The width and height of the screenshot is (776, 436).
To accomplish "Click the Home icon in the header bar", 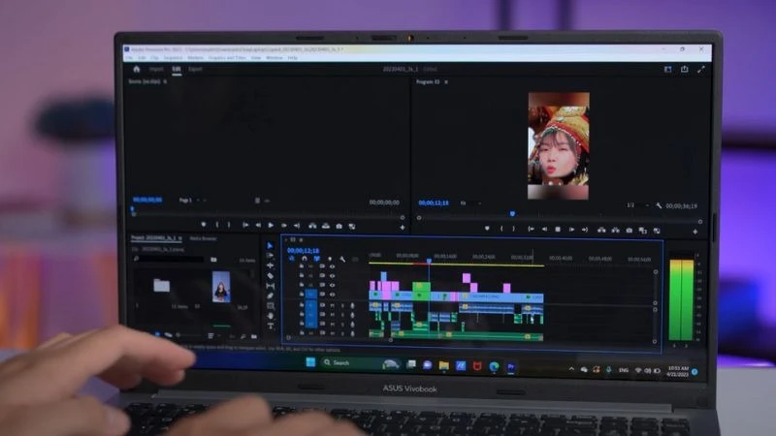I will click(x=137, y=69).
